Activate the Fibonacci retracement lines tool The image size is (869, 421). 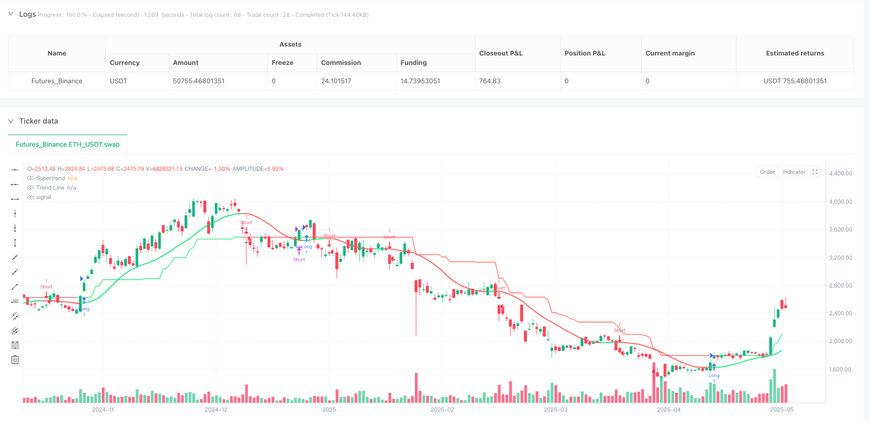tap(15, 345)
